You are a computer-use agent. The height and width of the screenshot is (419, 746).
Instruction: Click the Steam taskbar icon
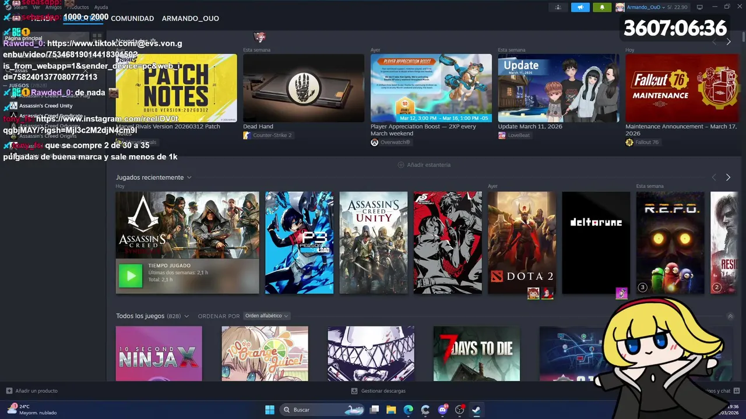point(476,410)
